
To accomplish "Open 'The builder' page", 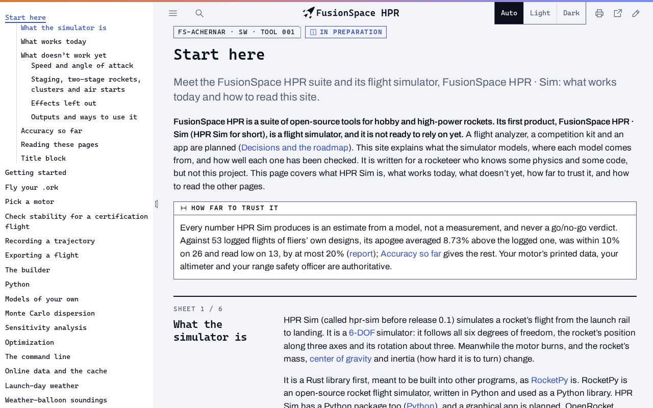I will point(28,270).
